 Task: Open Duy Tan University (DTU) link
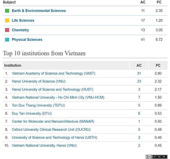tap(32, 113)
